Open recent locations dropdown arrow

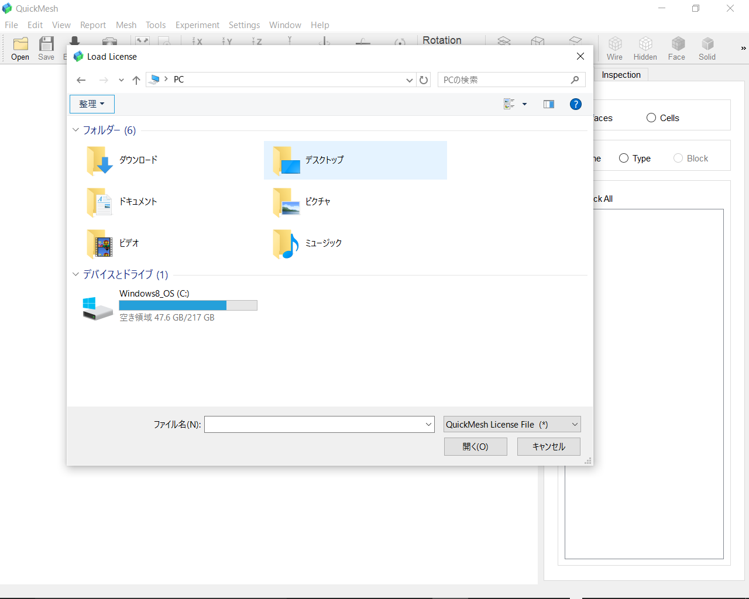(x=121, y=80)
